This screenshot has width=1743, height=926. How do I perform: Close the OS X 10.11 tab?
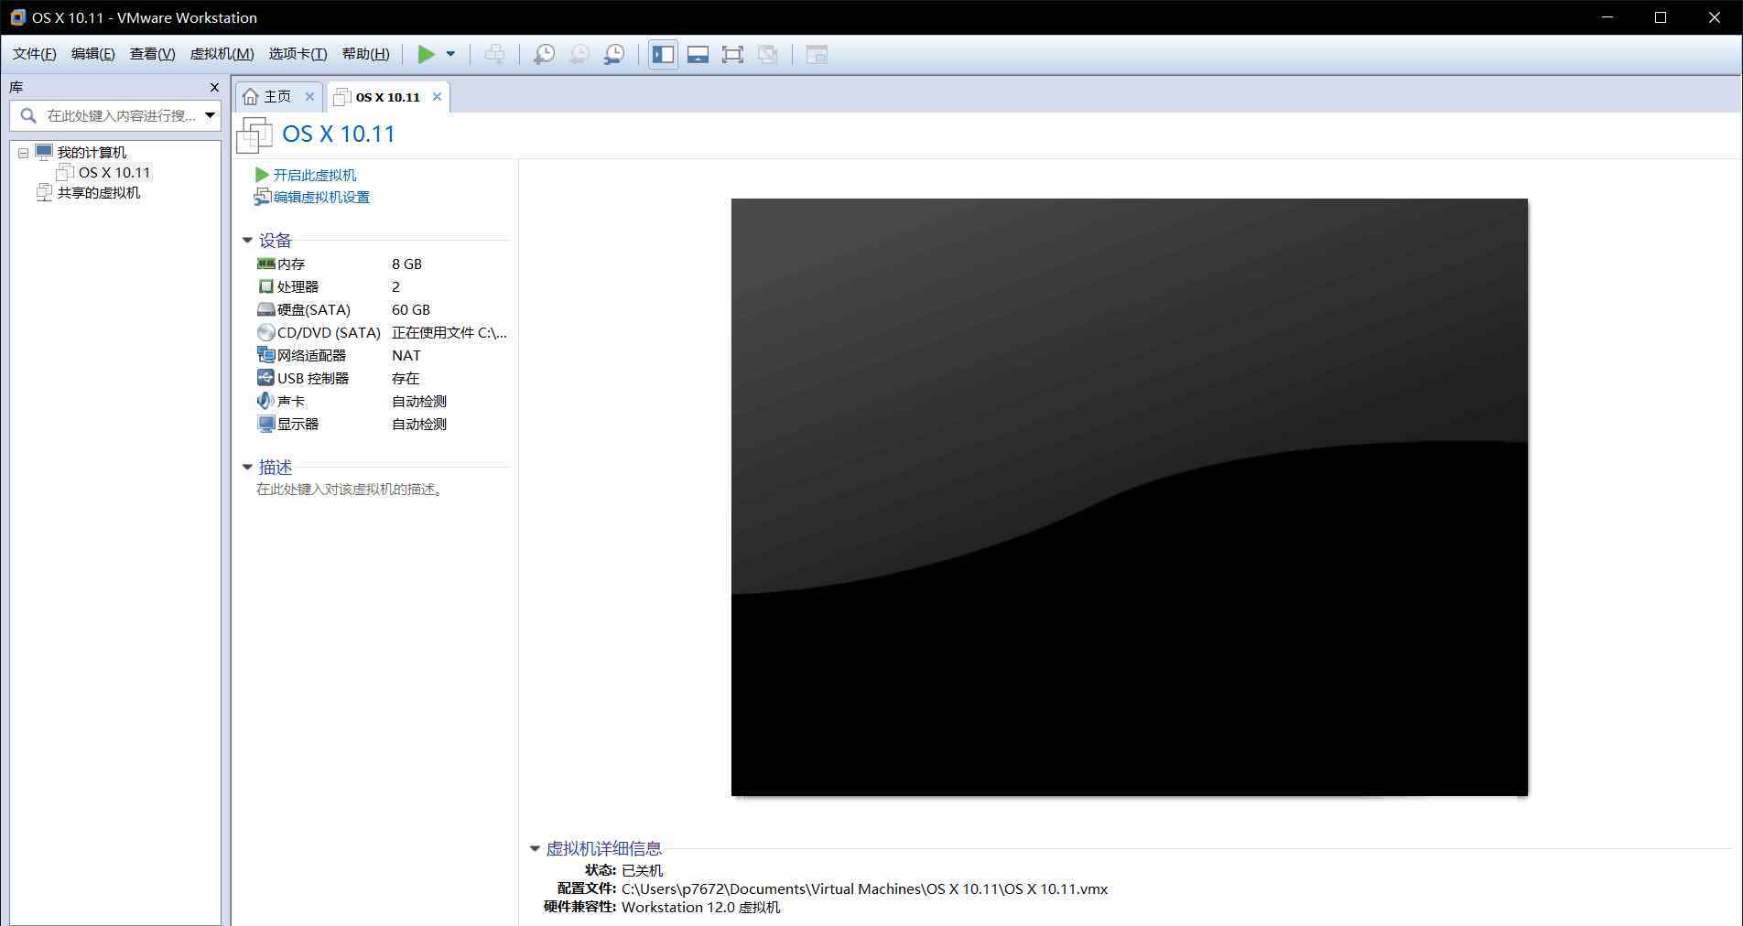[x=437, y=96]
